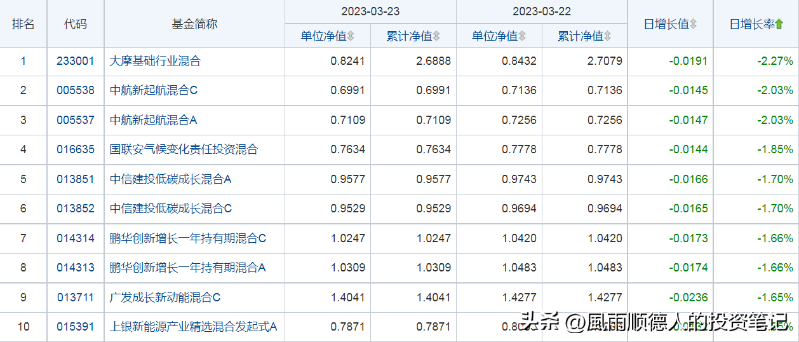Click the 2023-03-22 date header
799x342 pixels.
coord(542,11)
